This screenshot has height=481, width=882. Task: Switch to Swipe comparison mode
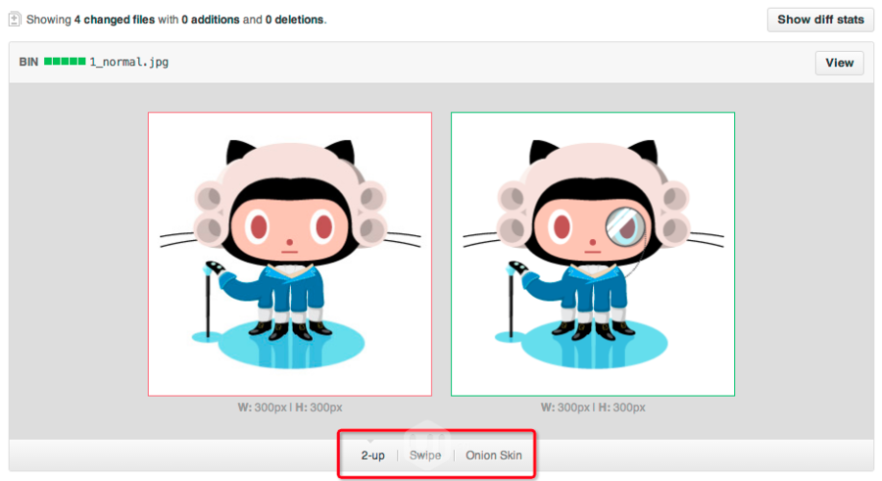tap(425, 456)
